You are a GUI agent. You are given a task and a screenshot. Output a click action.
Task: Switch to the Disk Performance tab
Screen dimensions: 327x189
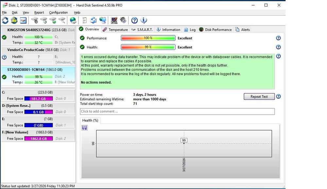pos(215,30)
